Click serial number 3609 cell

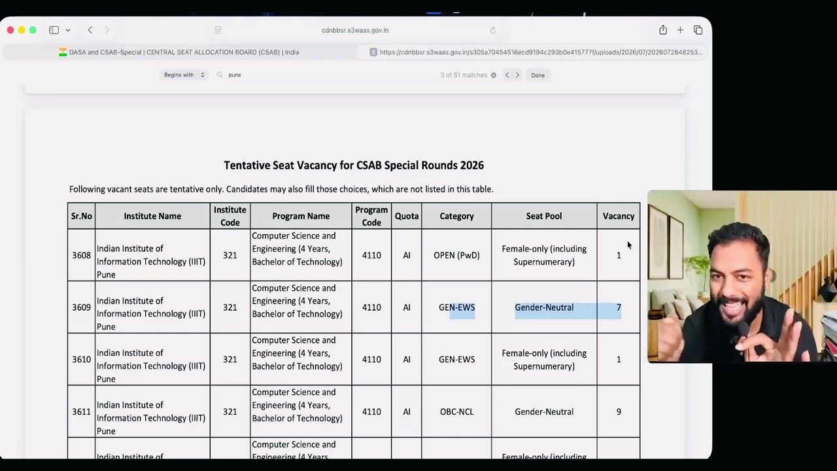click(82, 307)
